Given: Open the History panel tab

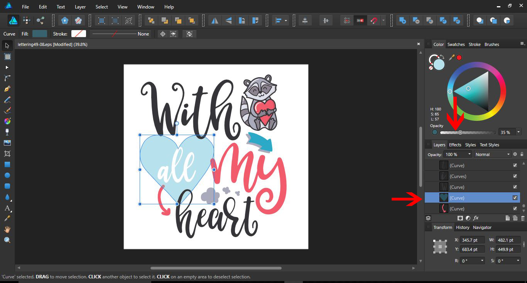Looking at the screenshot, I should point(463,227).
